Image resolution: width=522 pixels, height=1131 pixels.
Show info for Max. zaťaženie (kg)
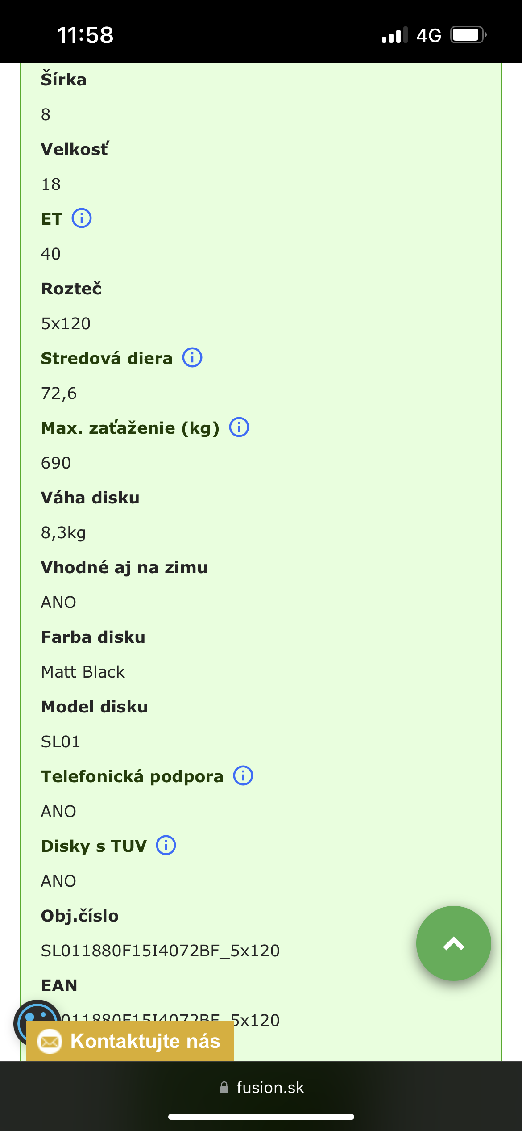(x=239, y=427)
